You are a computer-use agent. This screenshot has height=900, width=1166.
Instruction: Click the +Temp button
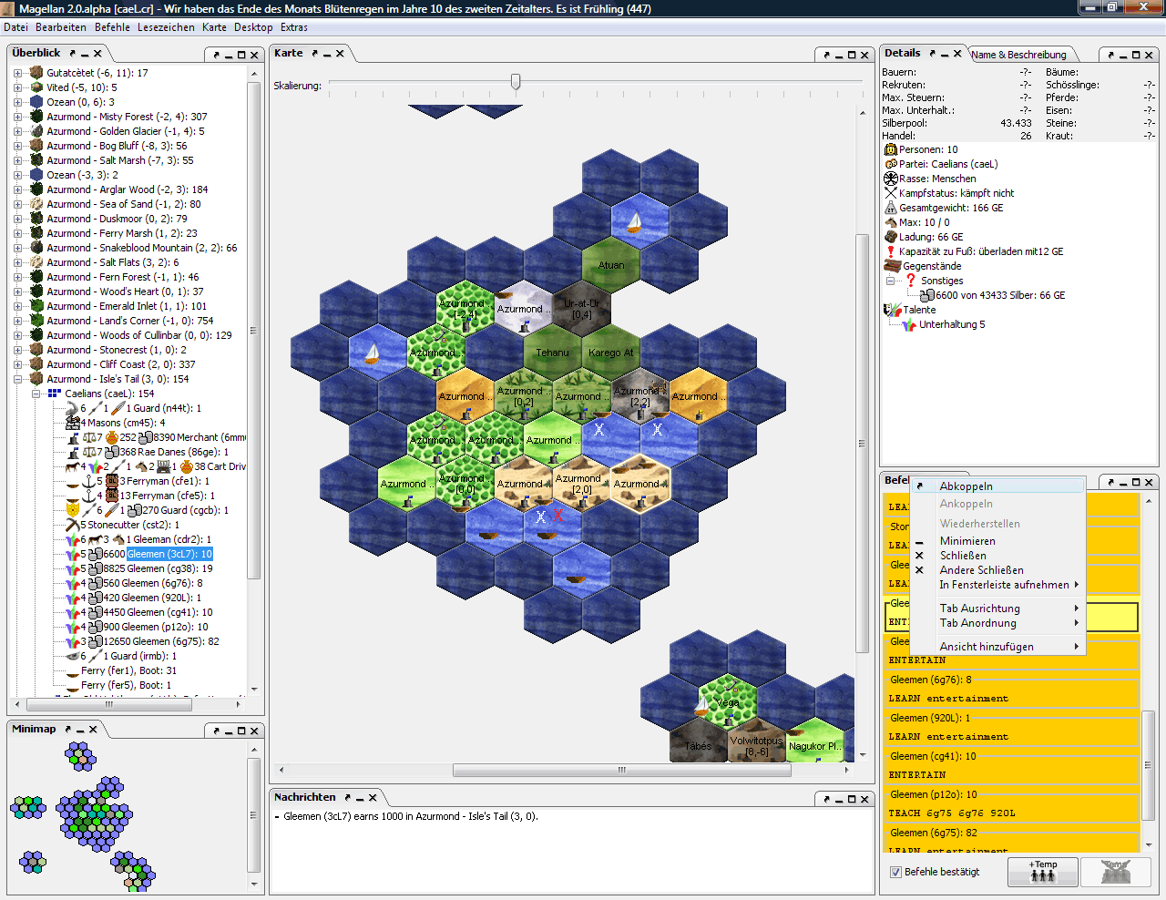coord(1042,871)
